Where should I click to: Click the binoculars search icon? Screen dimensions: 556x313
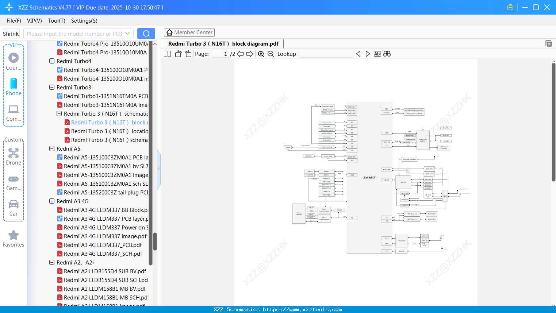pyautogui.click(x=387, y=54)
